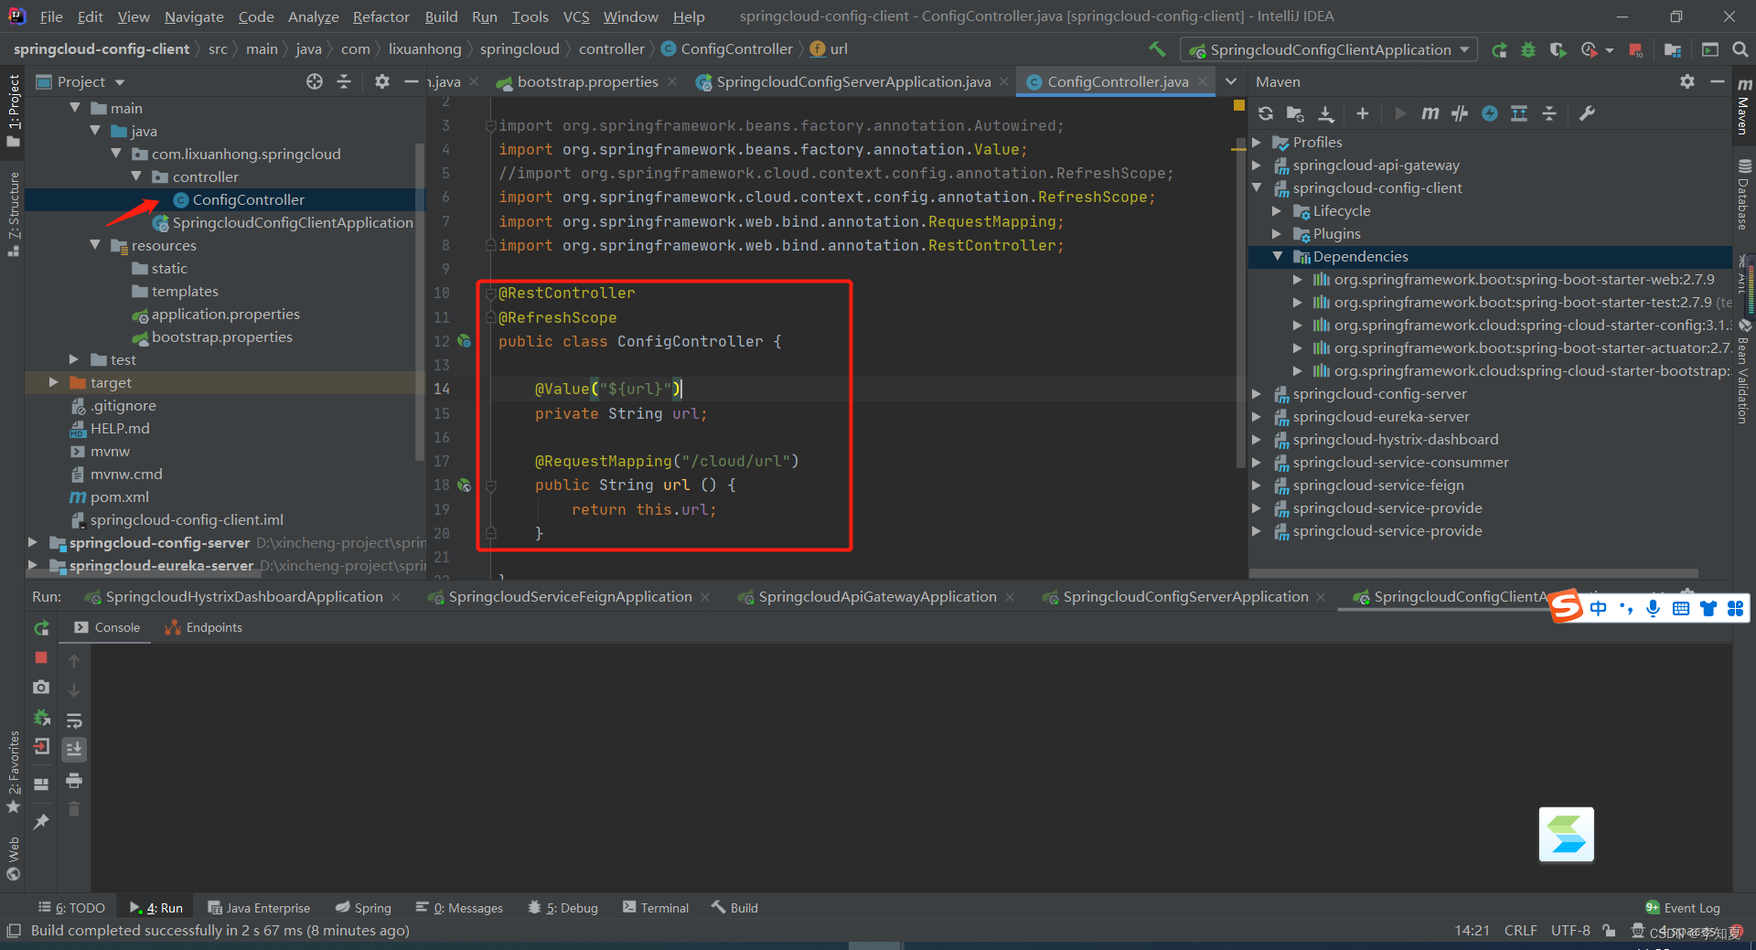Click 'controller' breadcrumb in navigation bar
Image resolution: width=1756 pixels, height=950 pixels.
tap(611, 49)
